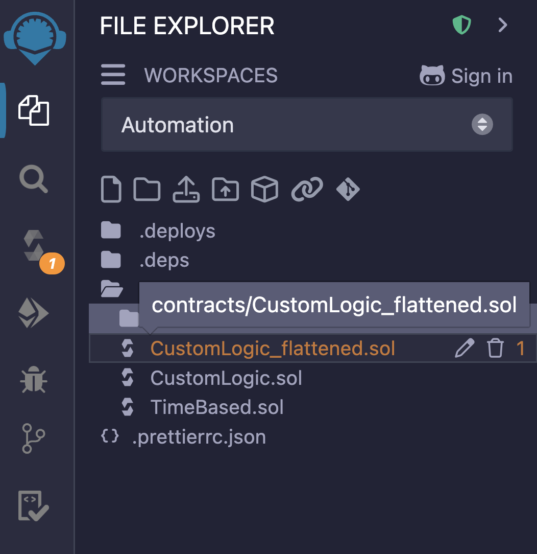Click the upload file icon
537x554 pixels.
coord(186,190)
